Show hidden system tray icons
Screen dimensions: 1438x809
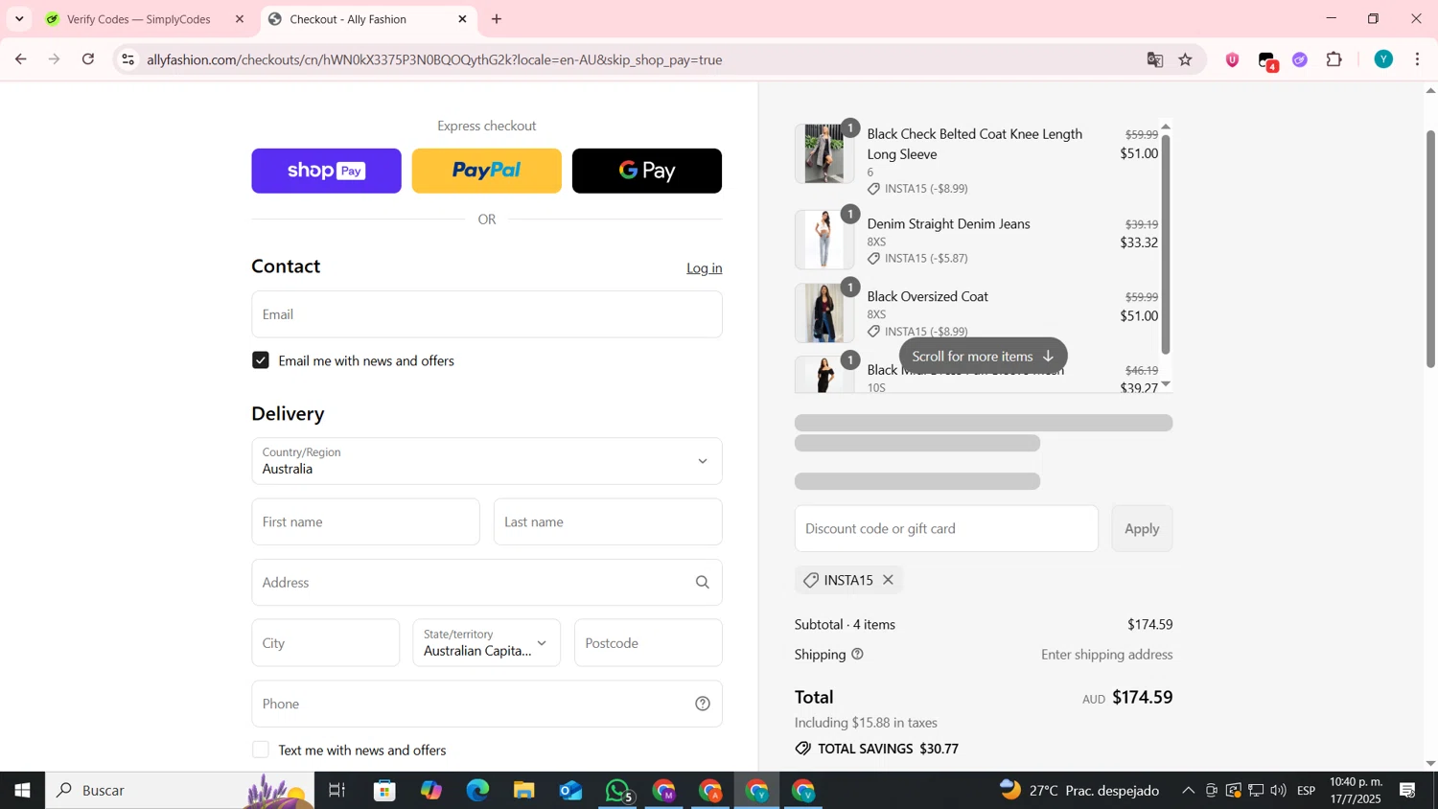coord(1188,791)
